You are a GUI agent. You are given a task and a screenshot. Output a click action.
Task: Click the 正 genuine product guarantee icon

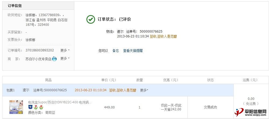click(x=41, y=107)
